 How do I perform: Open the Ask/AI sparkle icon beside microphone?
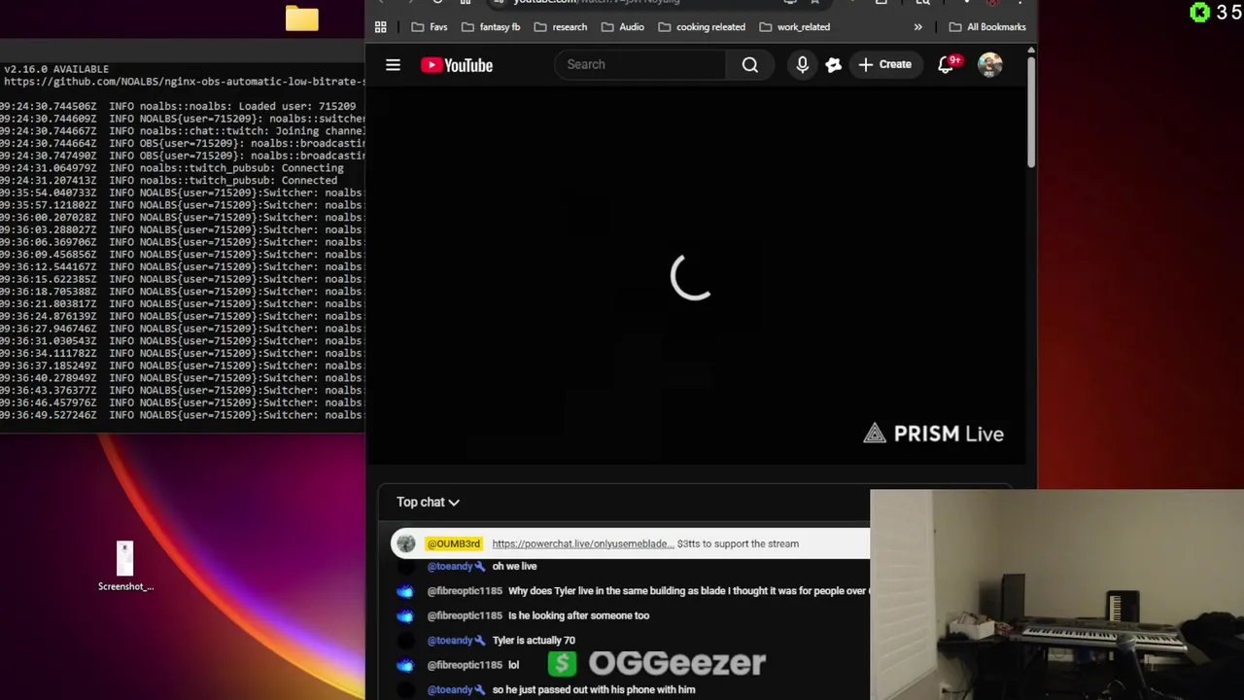(x=834, y=65)
